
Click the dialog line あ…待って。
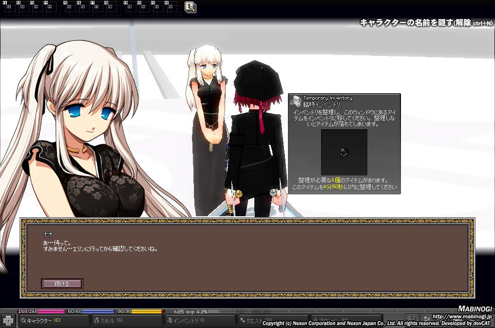pyautogui.click(x=57, y=243)
